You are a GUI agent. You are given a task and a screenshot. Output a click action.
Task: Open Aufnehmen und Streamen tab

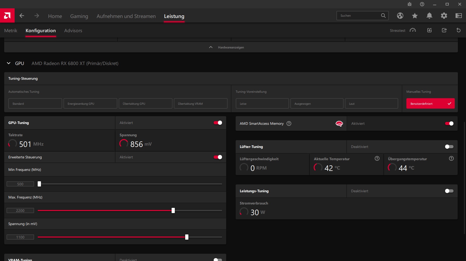tap(126, 16)
